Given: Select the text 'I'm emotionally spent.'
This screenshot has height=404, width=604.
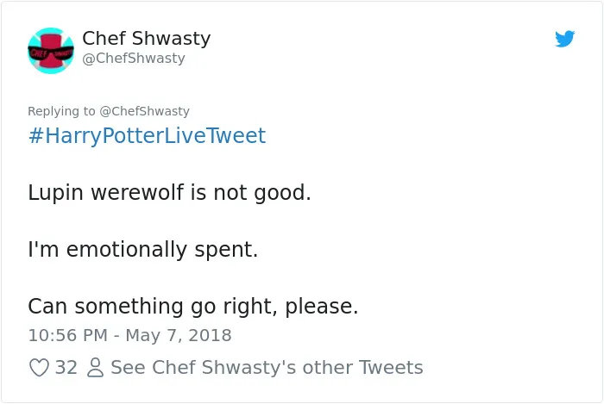Looking at the screenshot, I should pos(143,249).
